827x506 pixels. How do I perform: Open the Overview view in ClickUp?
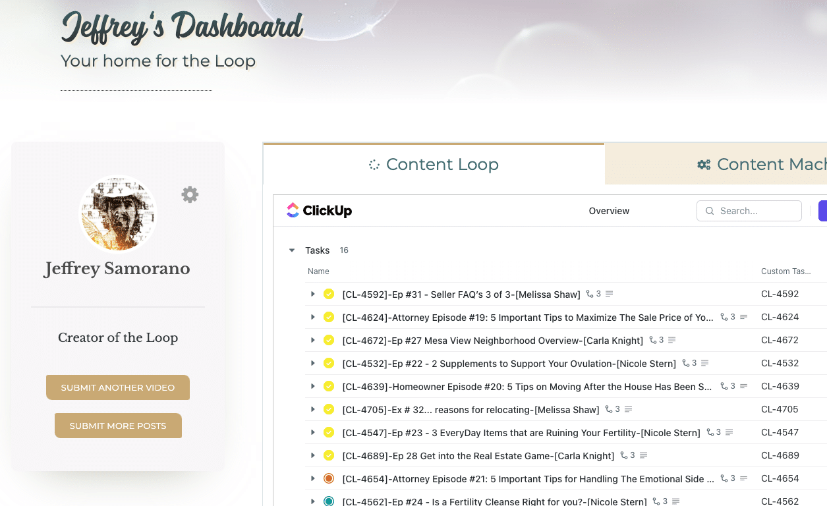[x=608, y=211]
